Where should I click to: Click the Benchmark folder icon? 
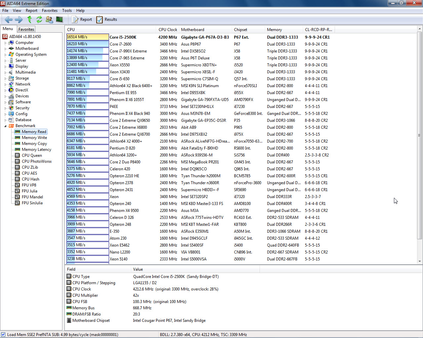click(11, 126)
